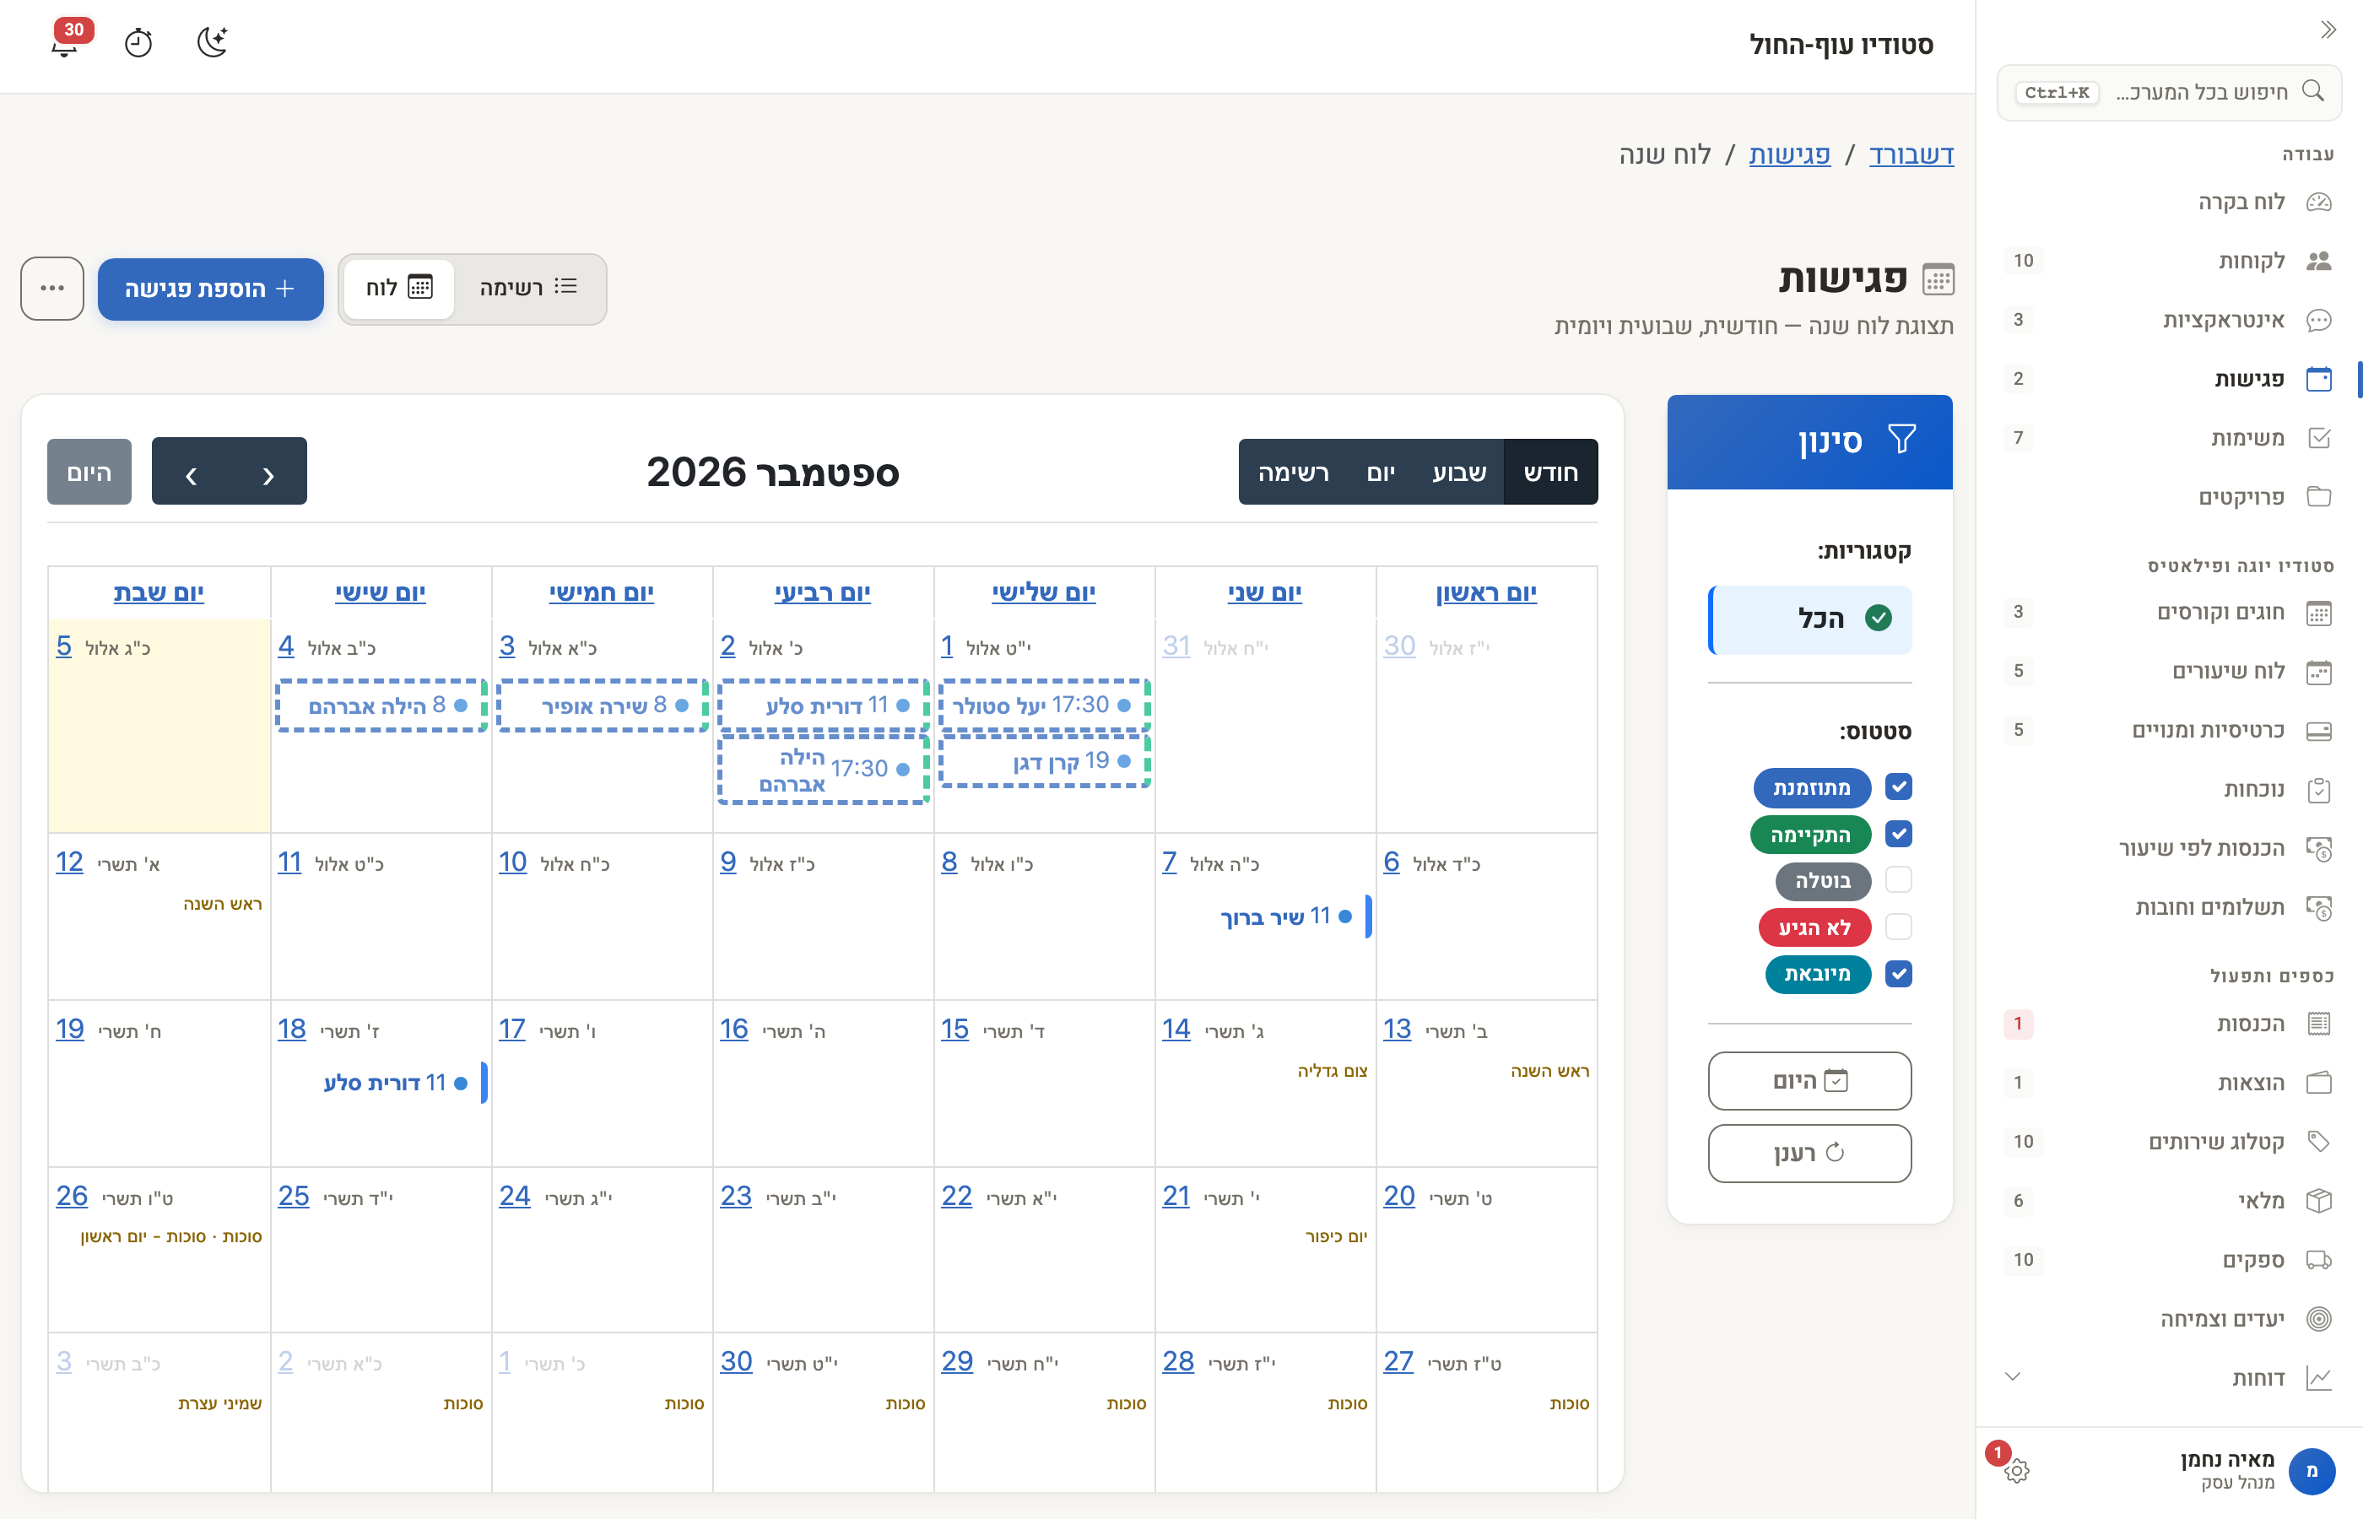This screenshot has height=1519, width=2363.
Task: Open פרויקטים projects in sidebar
Action: pos(2169,497)
